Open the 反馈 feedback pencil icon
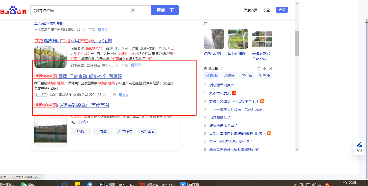This screenshot has height=186, width=368. 359,144
